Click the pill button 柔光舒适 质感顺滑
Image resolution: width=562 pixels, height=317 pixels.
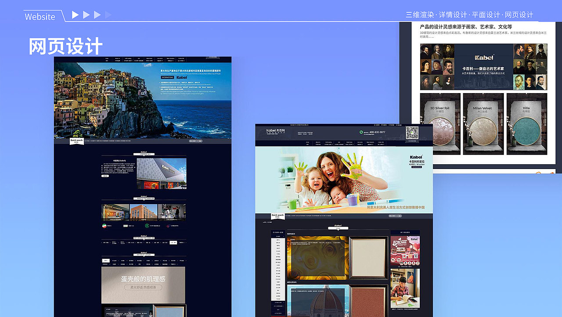coord(143,288)
